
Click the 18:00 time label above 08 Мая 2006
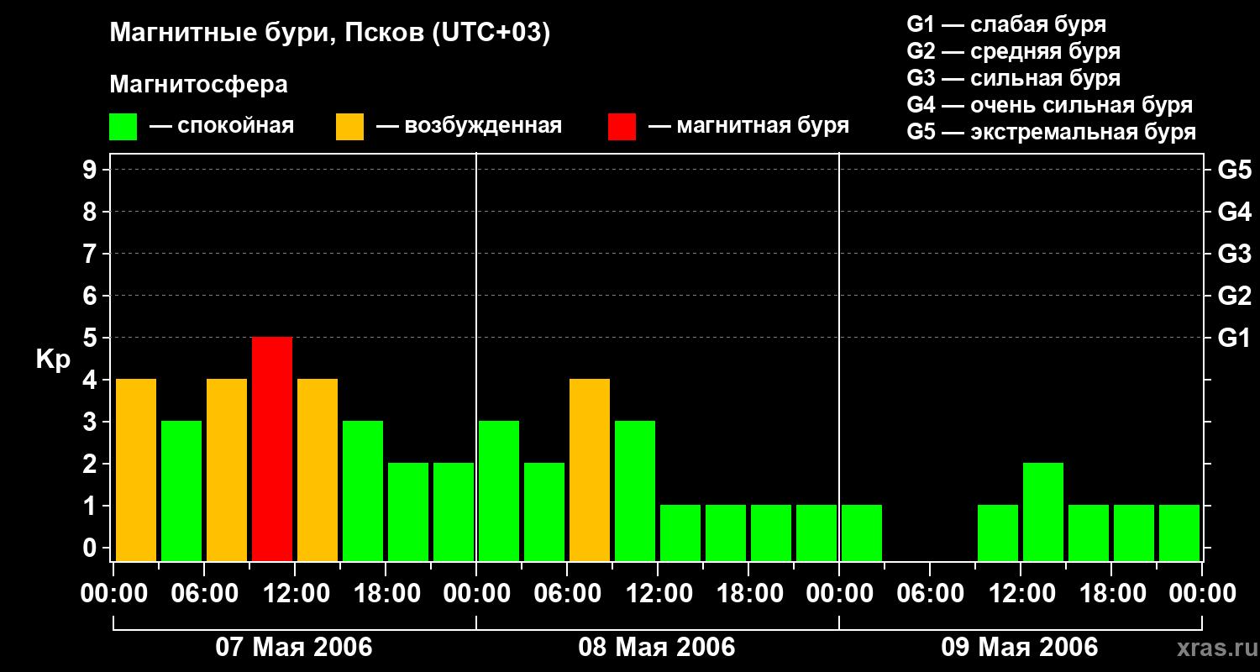click(x=748, y=594)
